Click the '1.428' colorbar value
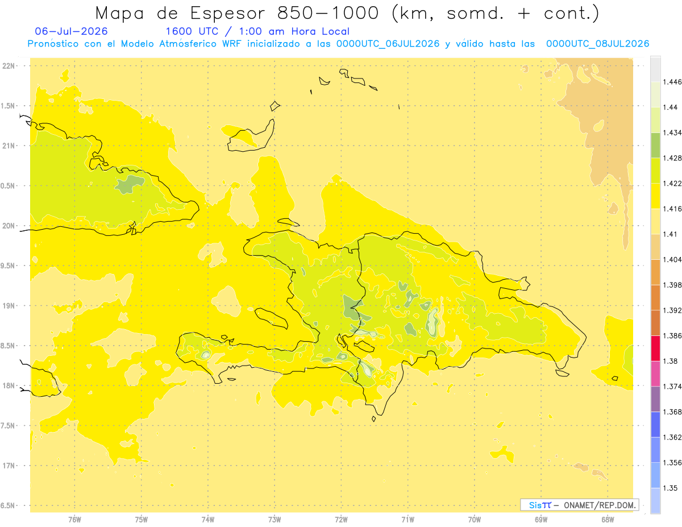This screenshot has width=682, height=527. pyautogui.click(x=673, y=158)
